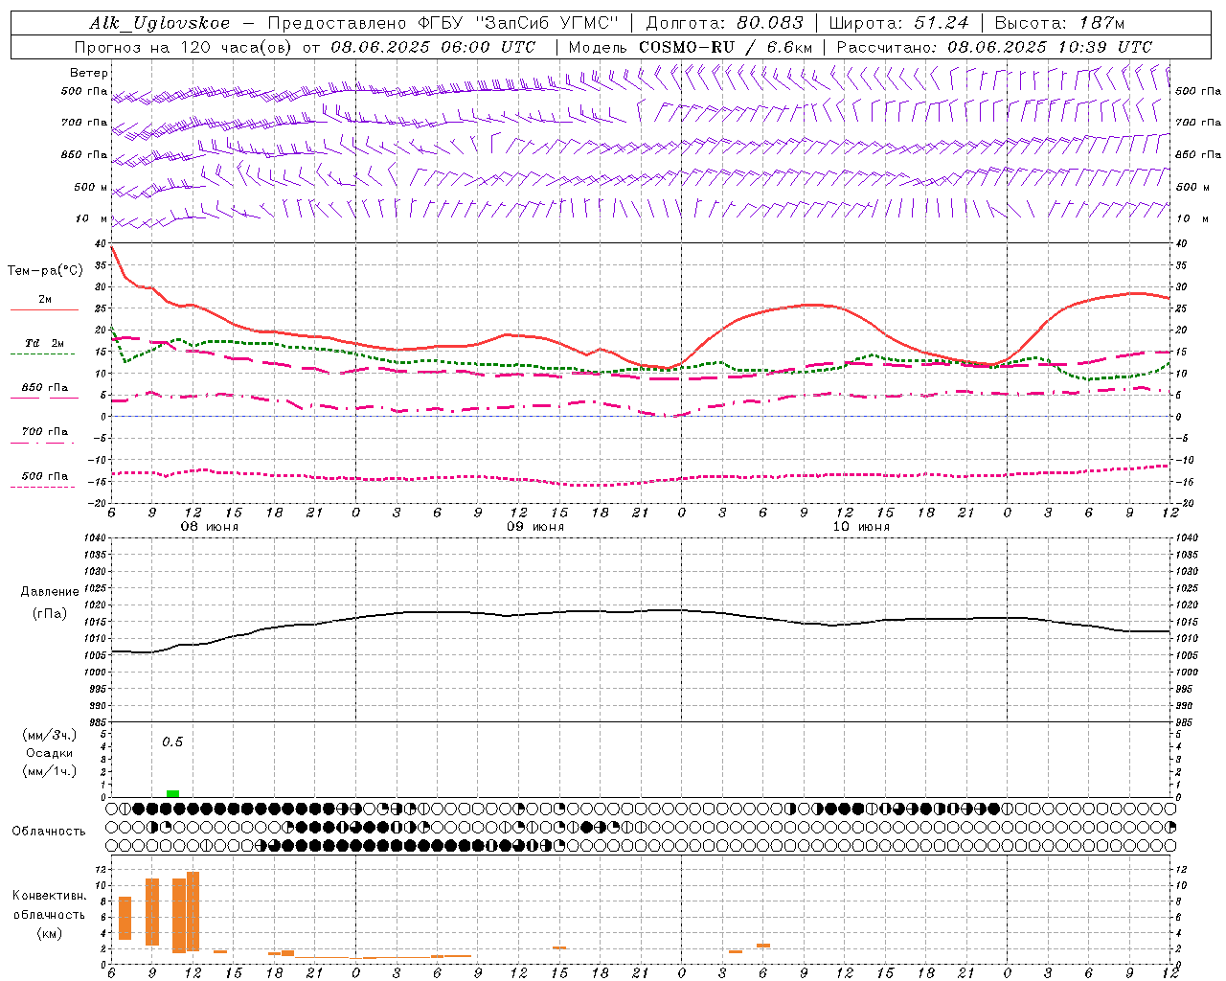Click the red 2м temperature legend line
Viewport: 1226px width, 981px height.
tap(44, 309)
